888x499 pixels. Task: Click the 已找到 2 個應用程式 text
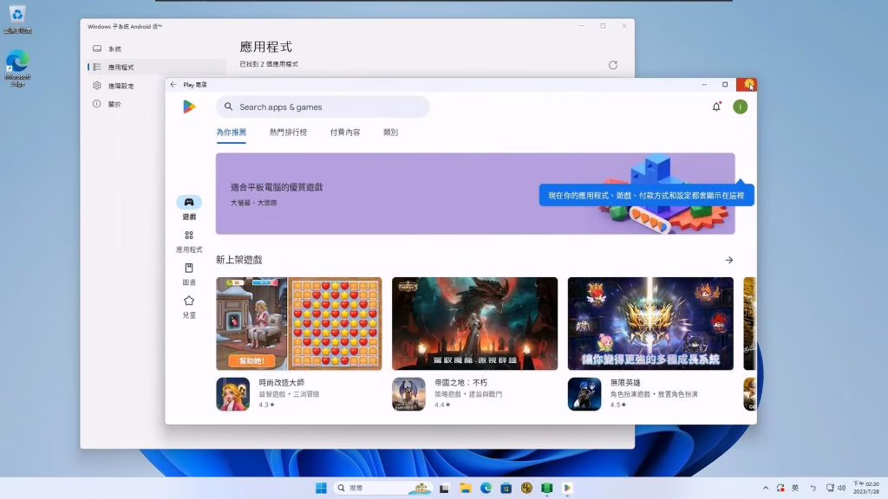(x=269, y=64)
